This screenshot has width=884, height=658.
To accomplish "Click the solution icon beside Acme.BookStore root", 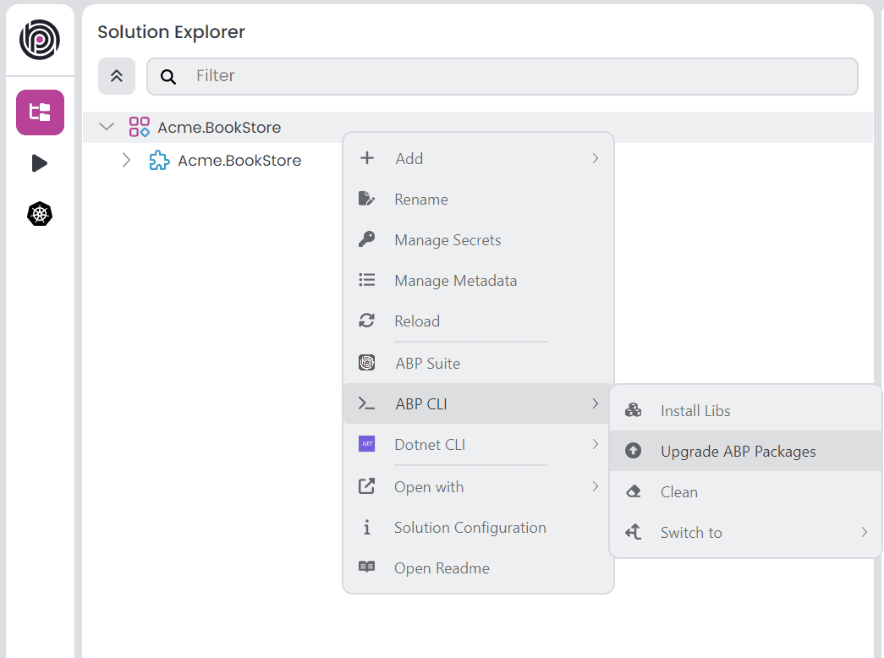I will click(140, 127).
